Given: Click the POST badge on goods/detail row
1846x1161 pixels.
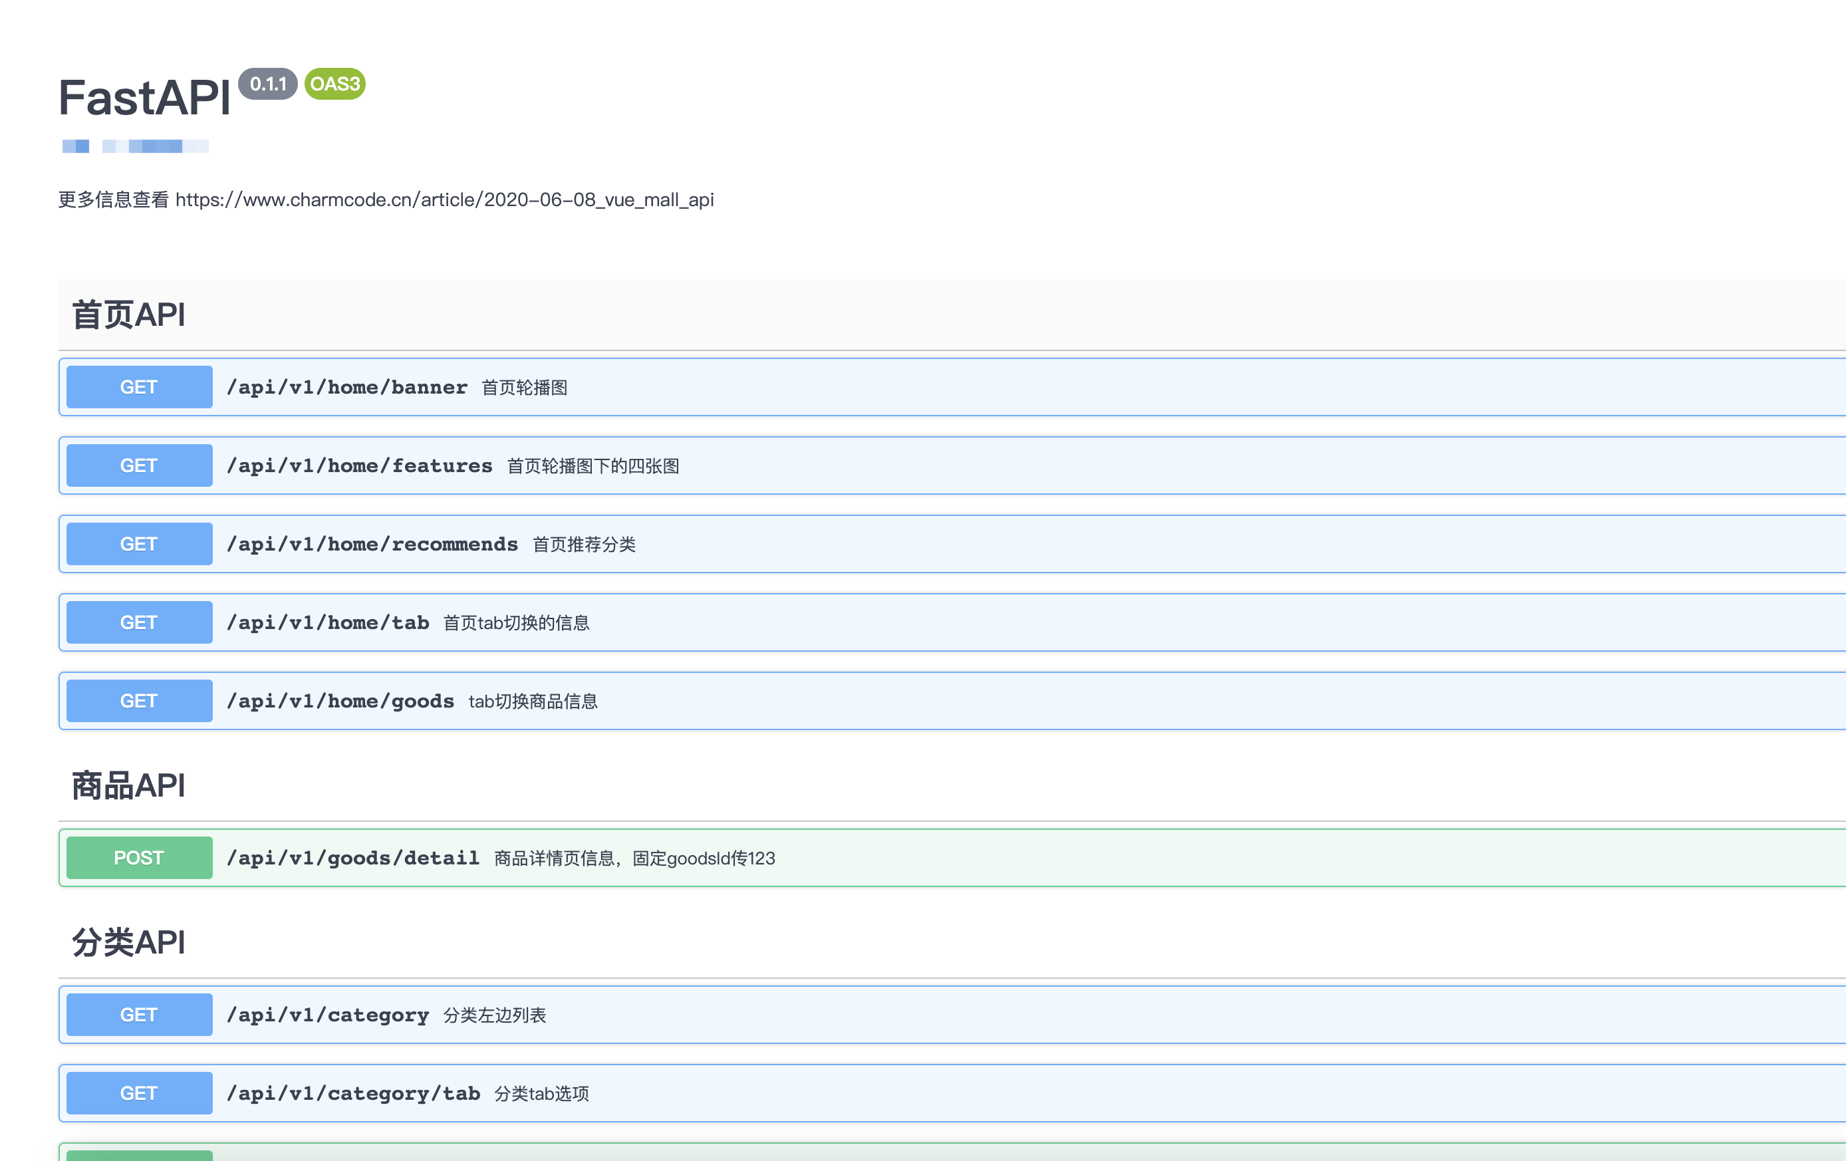Looking at the screenshot, I should pos(139,858).
